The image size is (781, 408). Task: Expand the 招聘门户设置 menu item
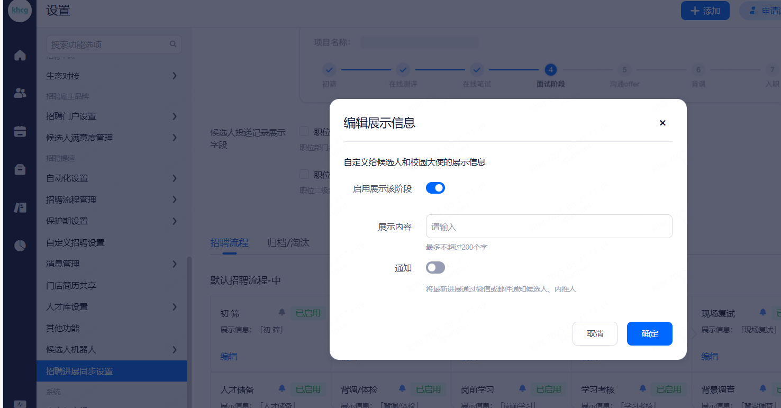(x=111, y=116)
